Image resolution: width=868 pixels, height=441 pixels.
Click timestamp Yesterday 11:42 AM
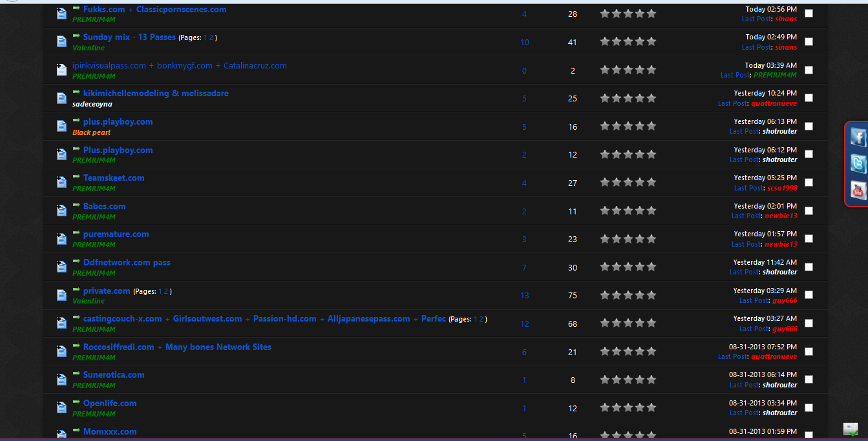click(x=765, y=262)
